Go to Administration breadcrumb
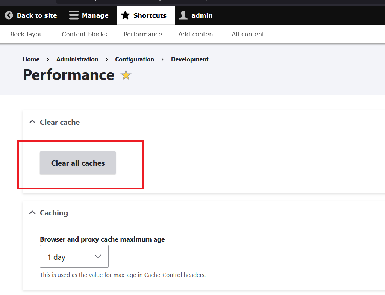This screenshot has width=385, height=295. pos(77,59)
